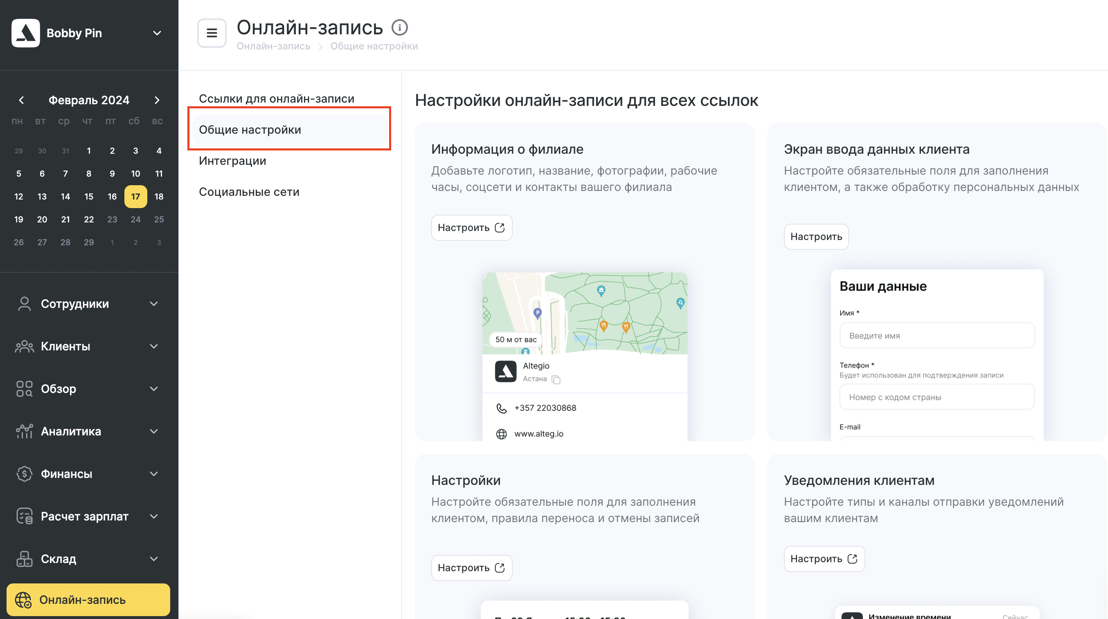The image size is (1108, 619).
Task: Open the Bobby Pin account dropdown
Action: 157,33
